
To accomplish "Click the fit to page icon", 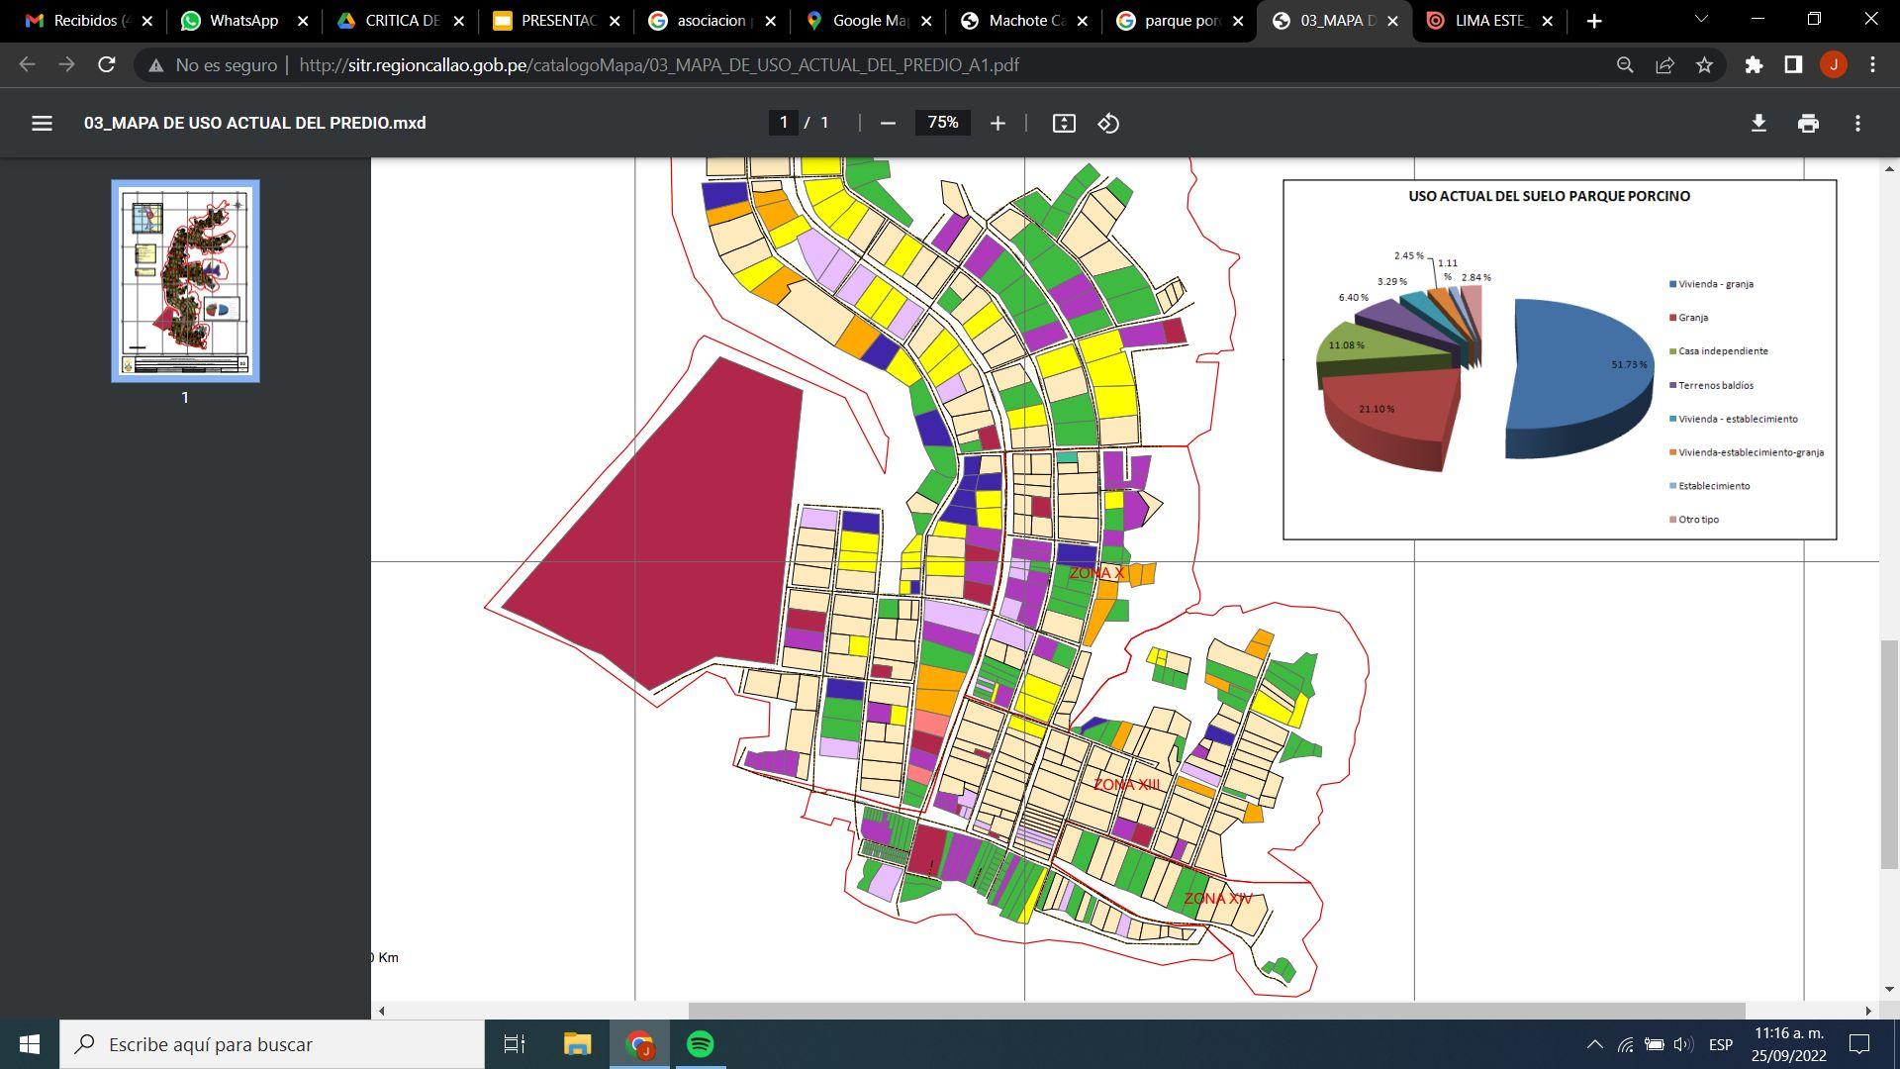I will [x=1064, y=123].
